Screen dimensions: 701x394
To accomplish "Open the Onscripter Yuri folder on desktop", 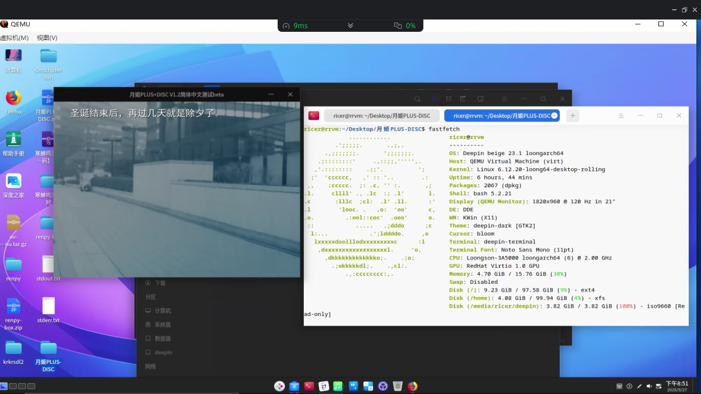I will (48, 64).
